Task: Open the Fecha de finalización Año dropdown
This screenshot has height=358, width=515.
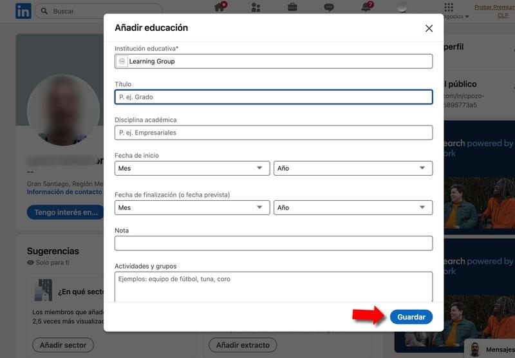Action: click(353, 207)
